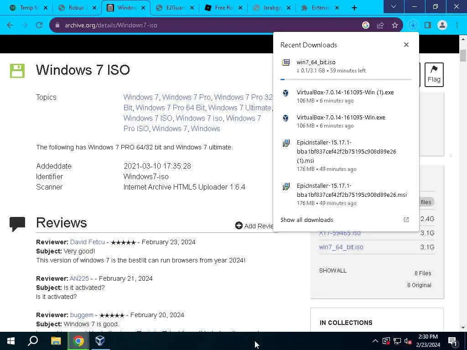This screenshot has width=467, height=350.
Task: Open the win7_64_bit.iso download entry
Action: coord(346,67)
